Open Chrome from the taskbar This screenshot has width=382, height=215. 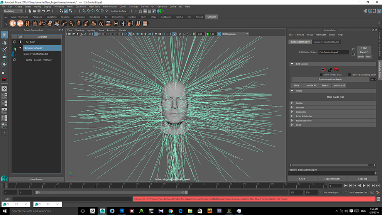pyautogui.click(x=171, y=211)
